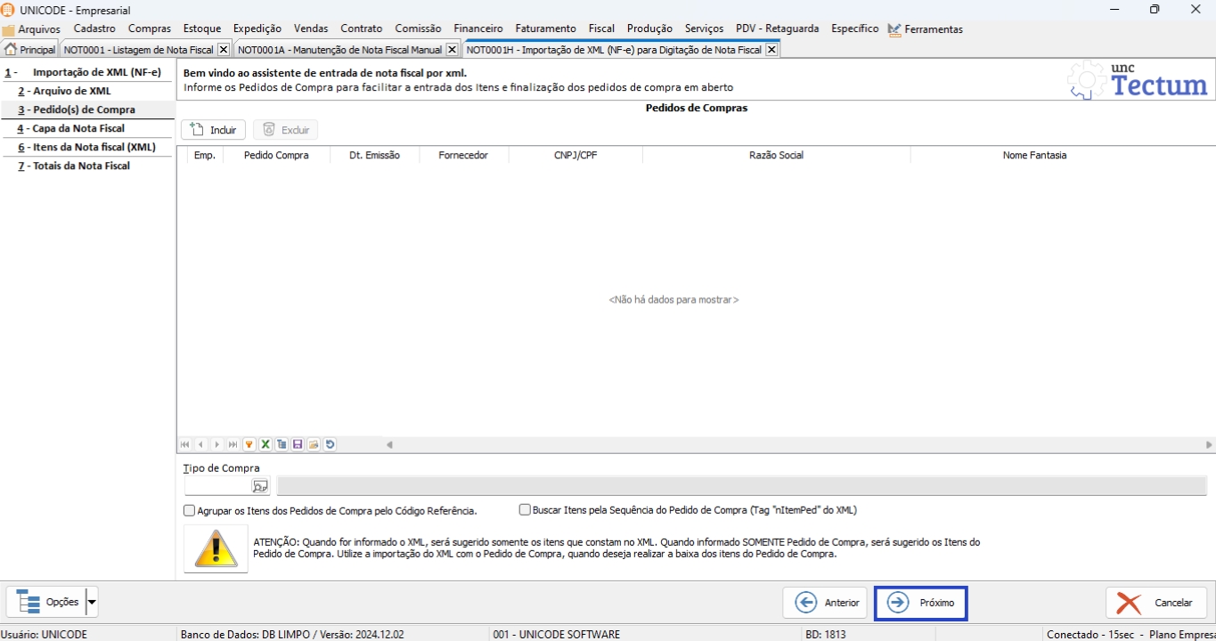The width and height of the screenshot is (1216, 641).
Task: Enable Agrupar os Itens pelo Código Referência
Action: pyautogui.click(x=189, y=511)
